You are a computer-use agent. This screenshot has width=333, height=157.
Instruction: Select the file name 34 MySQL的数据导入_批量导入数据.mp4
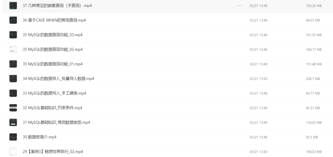pos(58,79)
